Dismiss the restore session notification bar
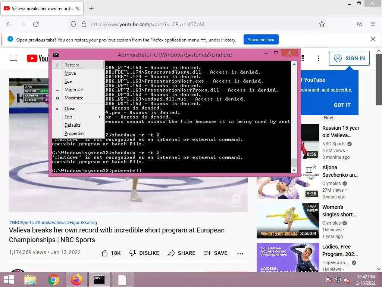The height and width of the screenshot is (287, 382). pos(373,39)
